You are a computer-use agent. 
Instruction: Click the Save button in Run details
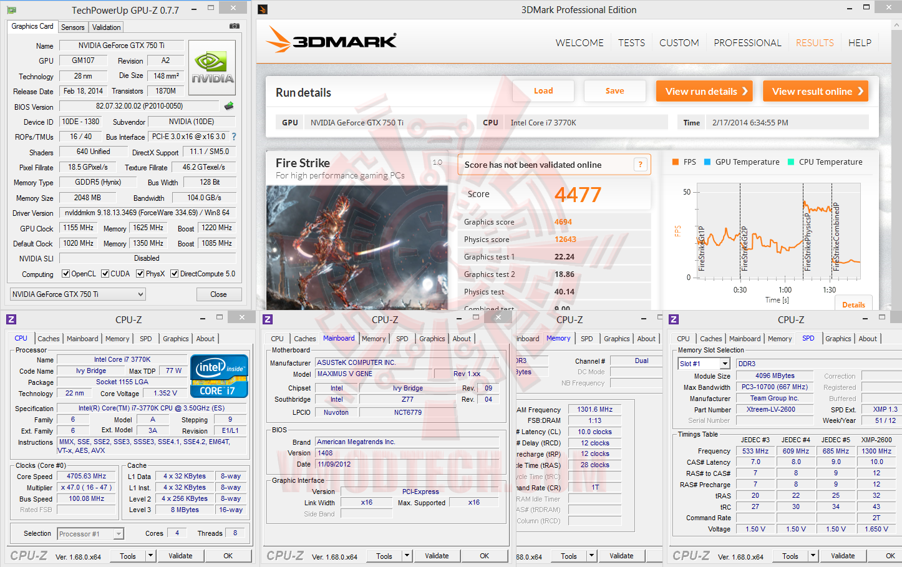tap(615, 91)
